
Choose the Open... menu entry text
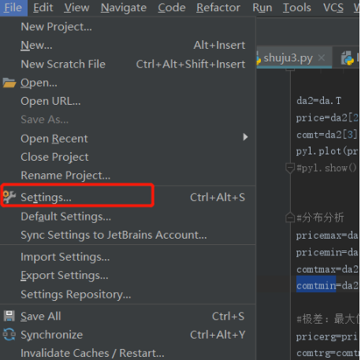point(39,83)
